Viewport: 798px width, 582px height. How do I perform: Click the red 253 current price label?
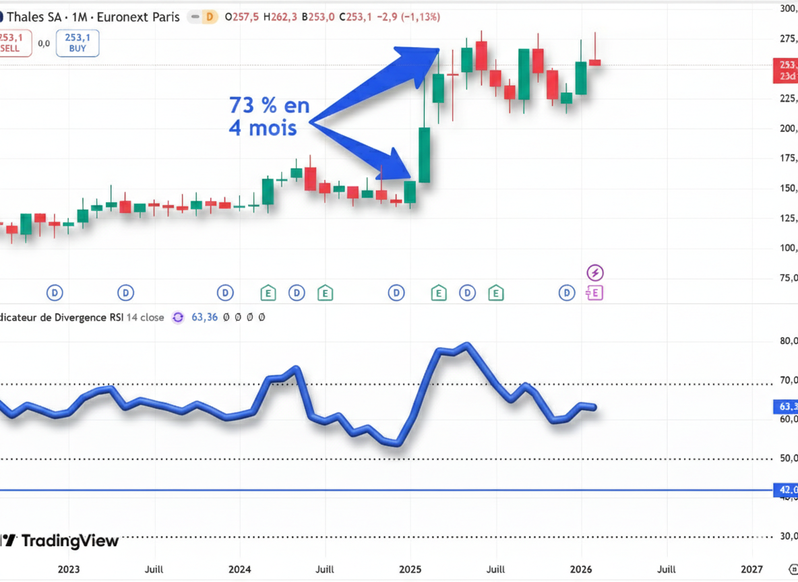(x=785, y=70)
